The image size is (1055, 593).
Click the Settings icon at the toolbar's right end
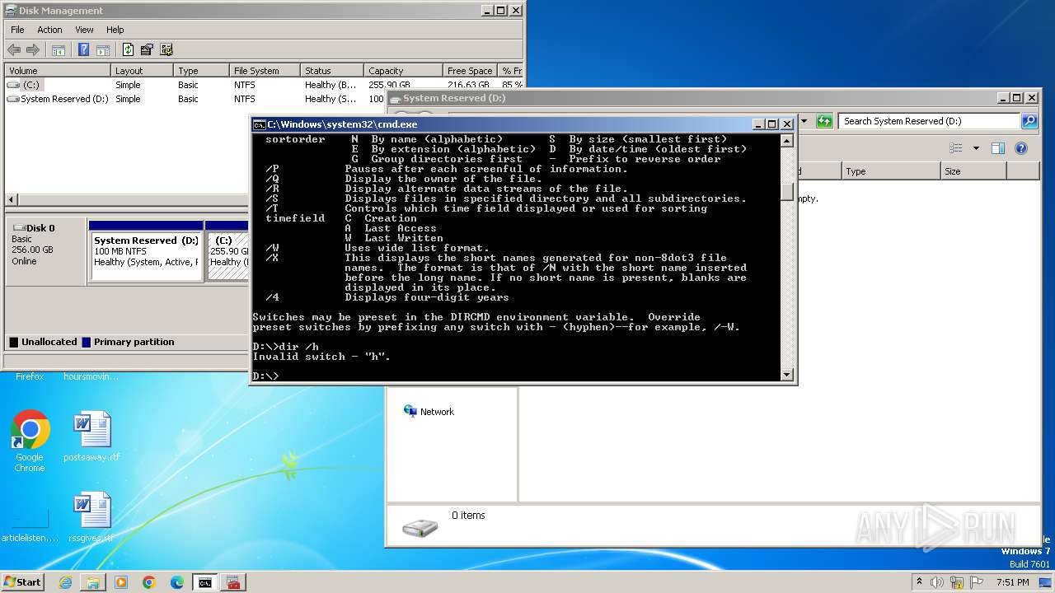[166, 50]
